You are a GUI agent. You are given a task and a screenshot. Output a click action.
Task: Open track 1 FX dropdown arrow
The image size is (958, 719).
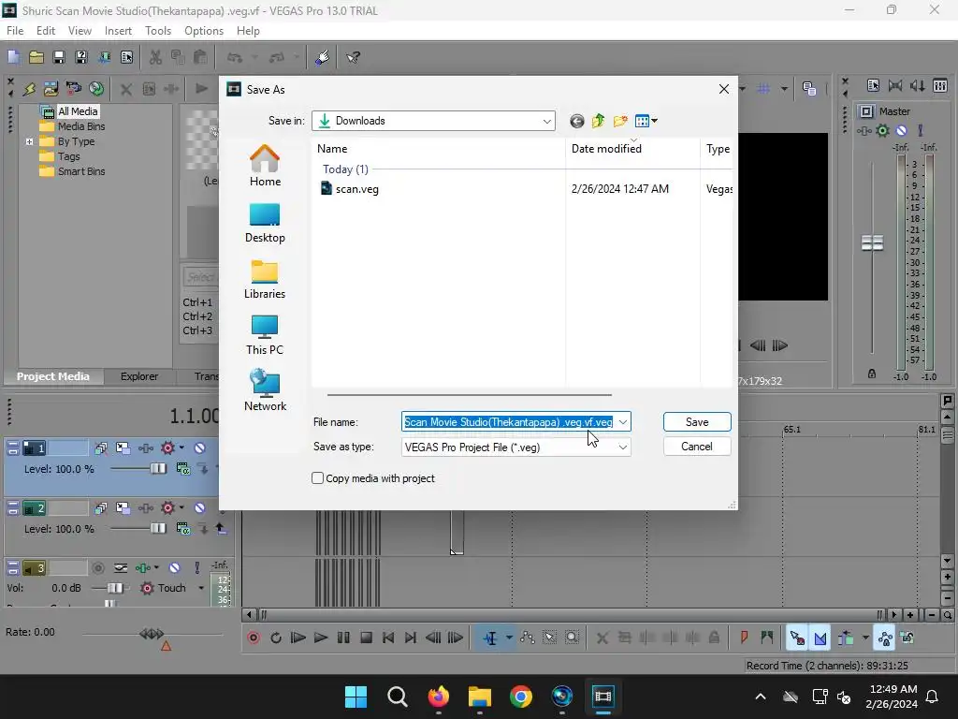tap(181, 448)
